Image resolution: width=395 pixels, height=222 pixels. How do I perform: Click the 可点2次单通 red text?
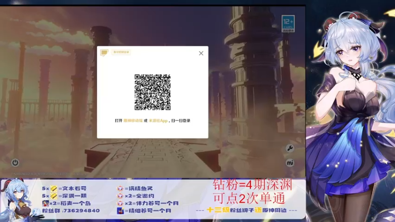click(x=249, y=198)
